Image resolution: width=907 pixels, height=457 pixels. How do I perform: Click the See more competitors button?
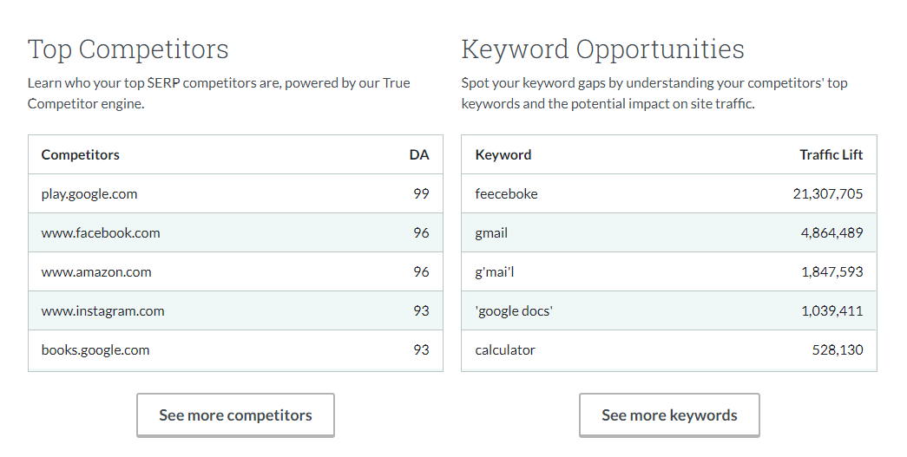(235, 415)
